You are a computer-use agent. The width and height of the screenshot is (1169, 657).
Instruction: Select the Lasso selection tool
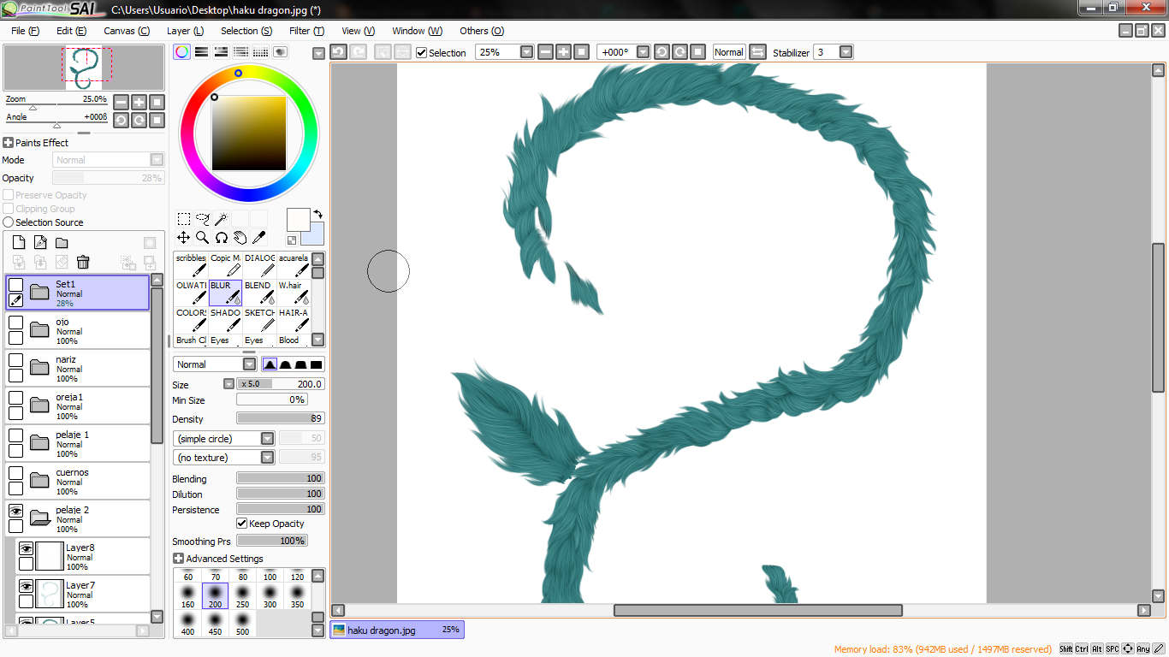[x=203, y=219]
